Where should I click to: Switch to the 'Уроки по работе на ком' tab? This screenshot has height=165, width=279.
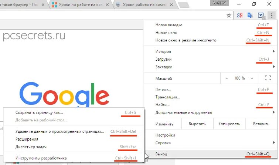(x=80, y=5)
